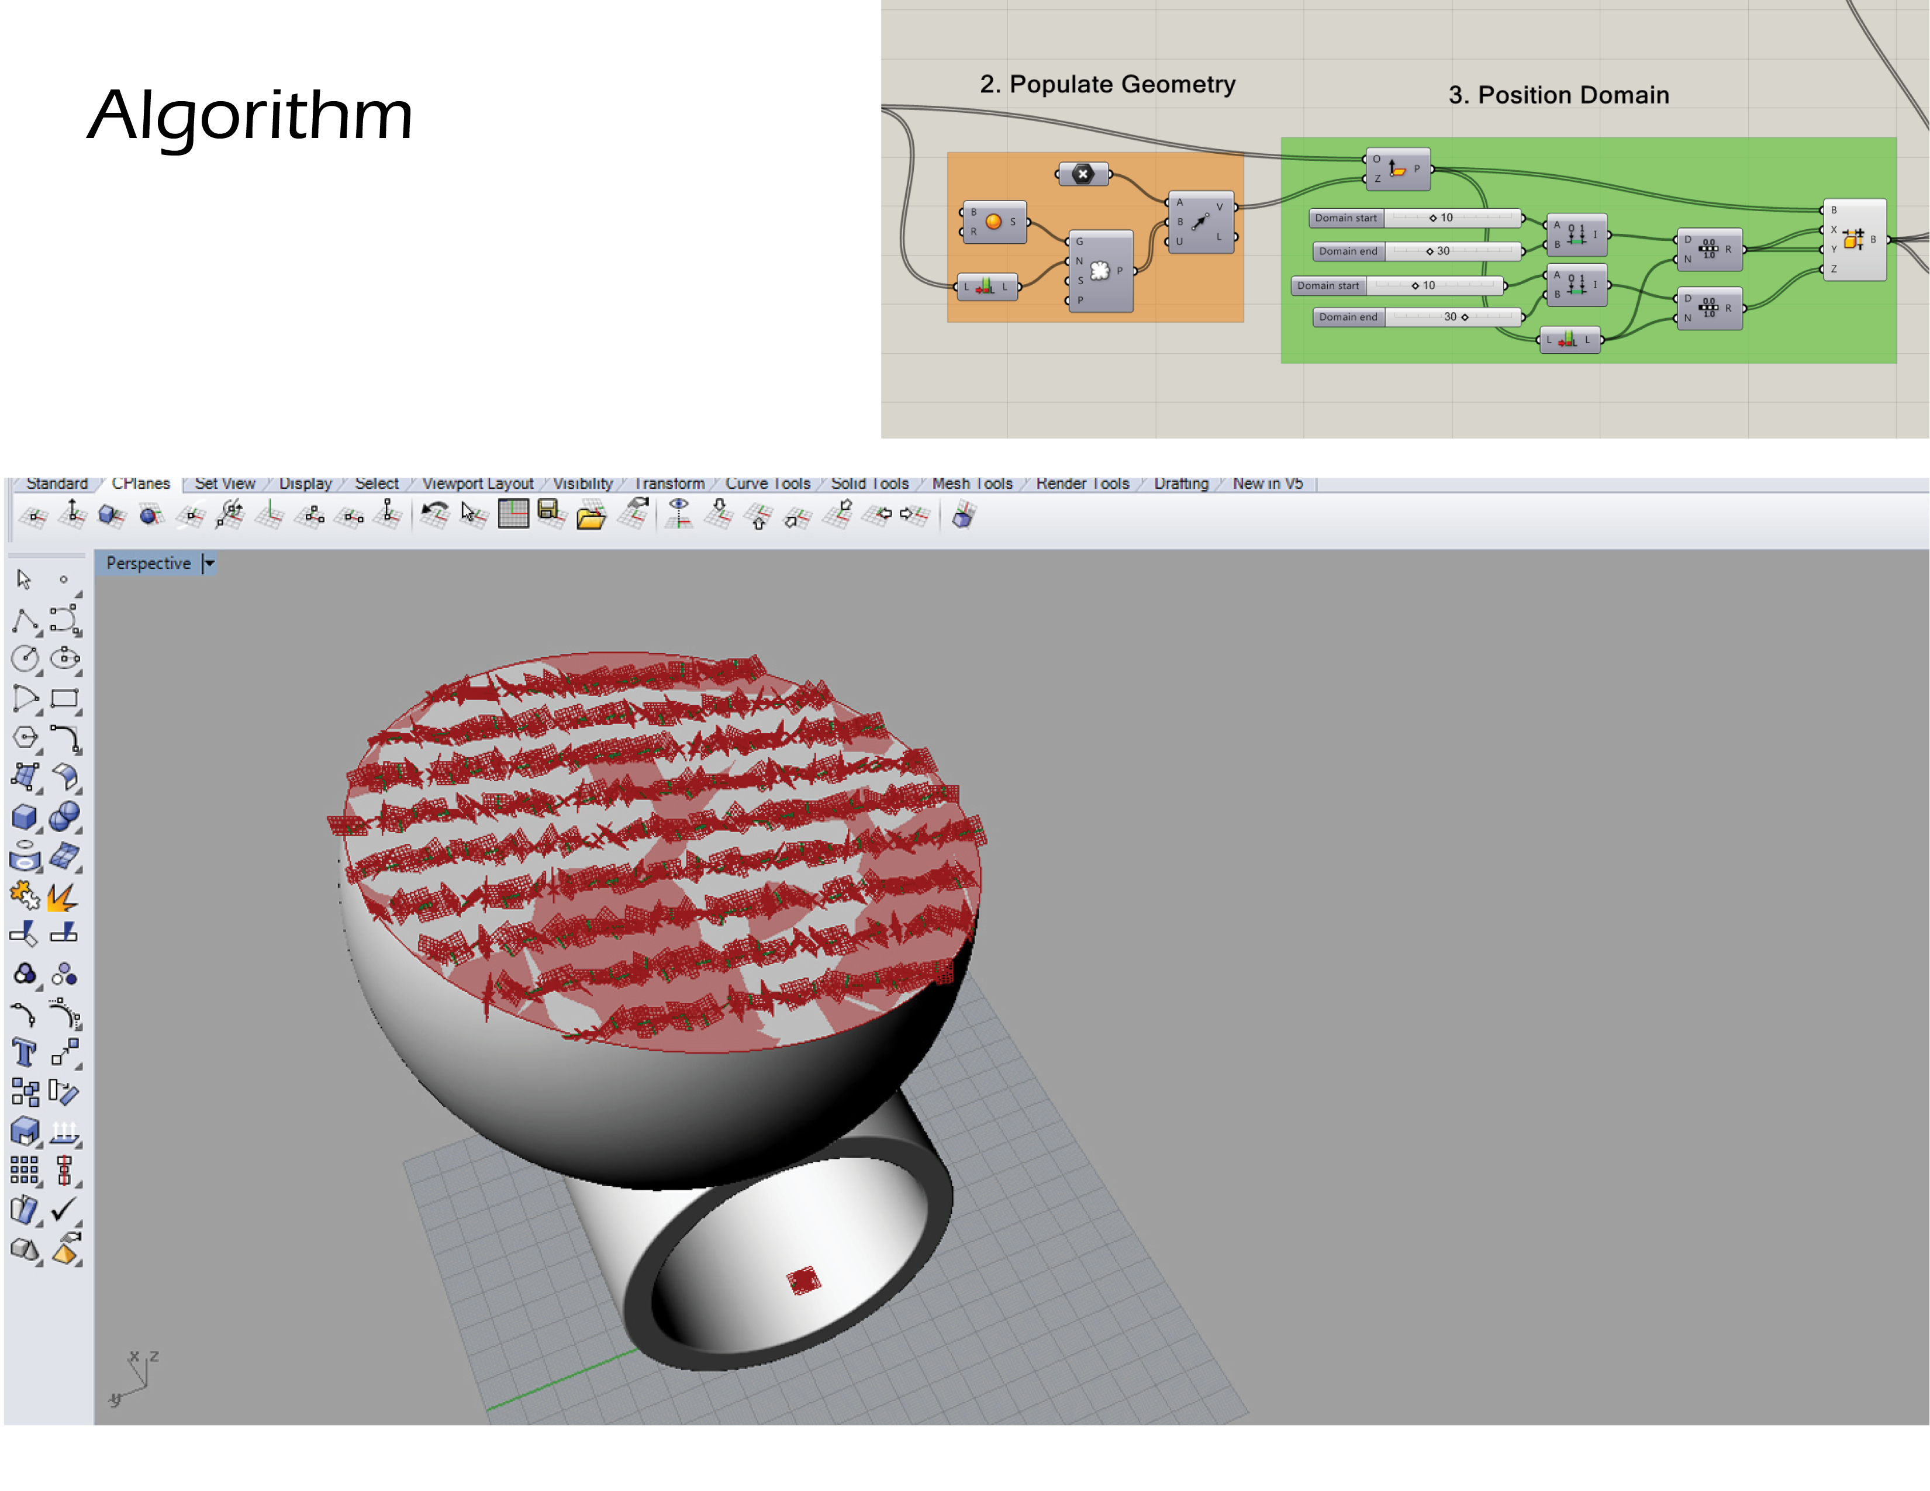Viewport: 1930px width, 1491px height.
Task: Click the Save CPlane icon
Action: pos(550,513)
